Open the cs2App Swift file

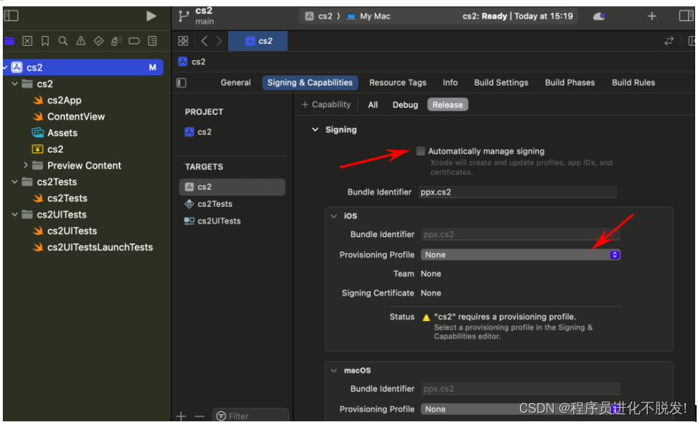(x=57, y=100)
